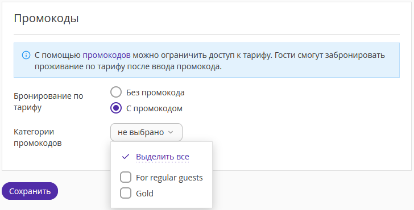The image size is (414, 210).
Task: Click the Бронирование по тарифу field label
Action: click(x=48, y=102)
